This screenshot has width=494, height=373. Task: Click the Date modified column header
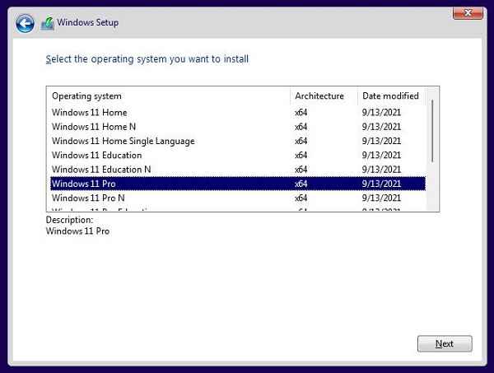coord(390,96)
